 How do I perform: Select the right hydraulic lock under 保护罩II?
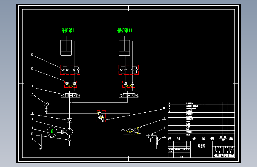coord(129,84)
